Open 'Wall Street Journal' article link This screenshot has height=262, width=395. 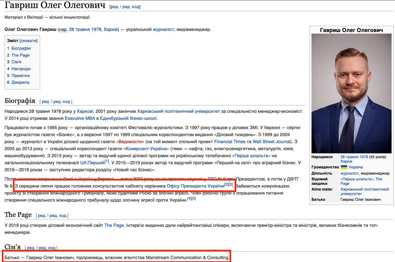pos(272,142)
